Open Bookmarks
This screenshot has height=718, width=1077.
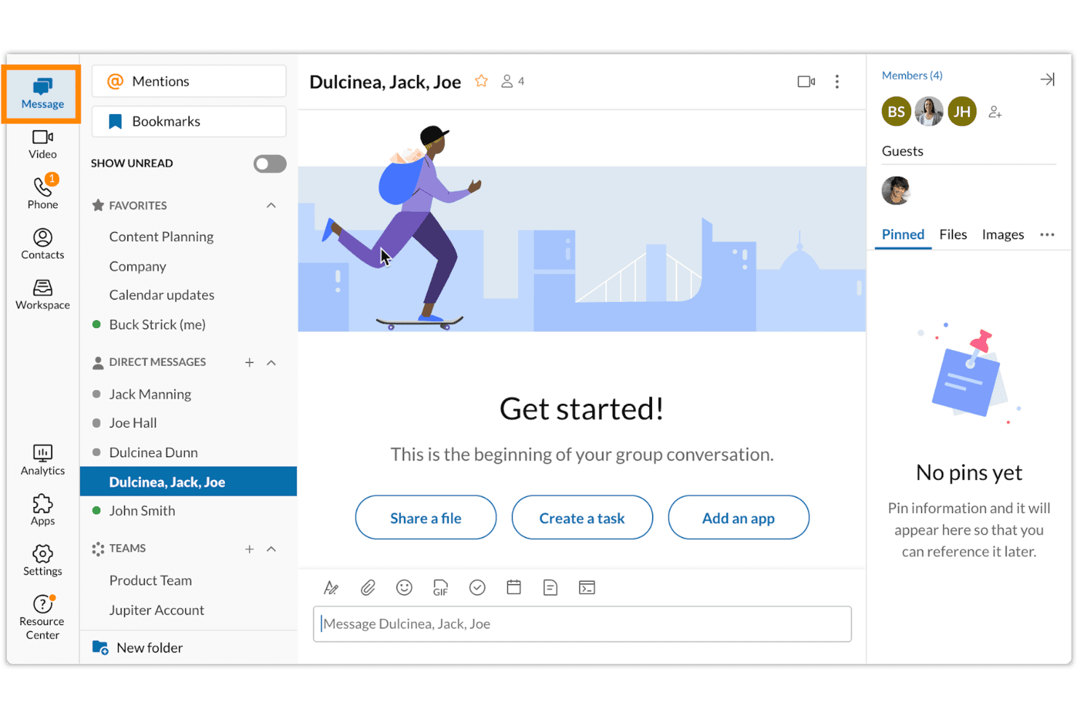tap(189, 121)
